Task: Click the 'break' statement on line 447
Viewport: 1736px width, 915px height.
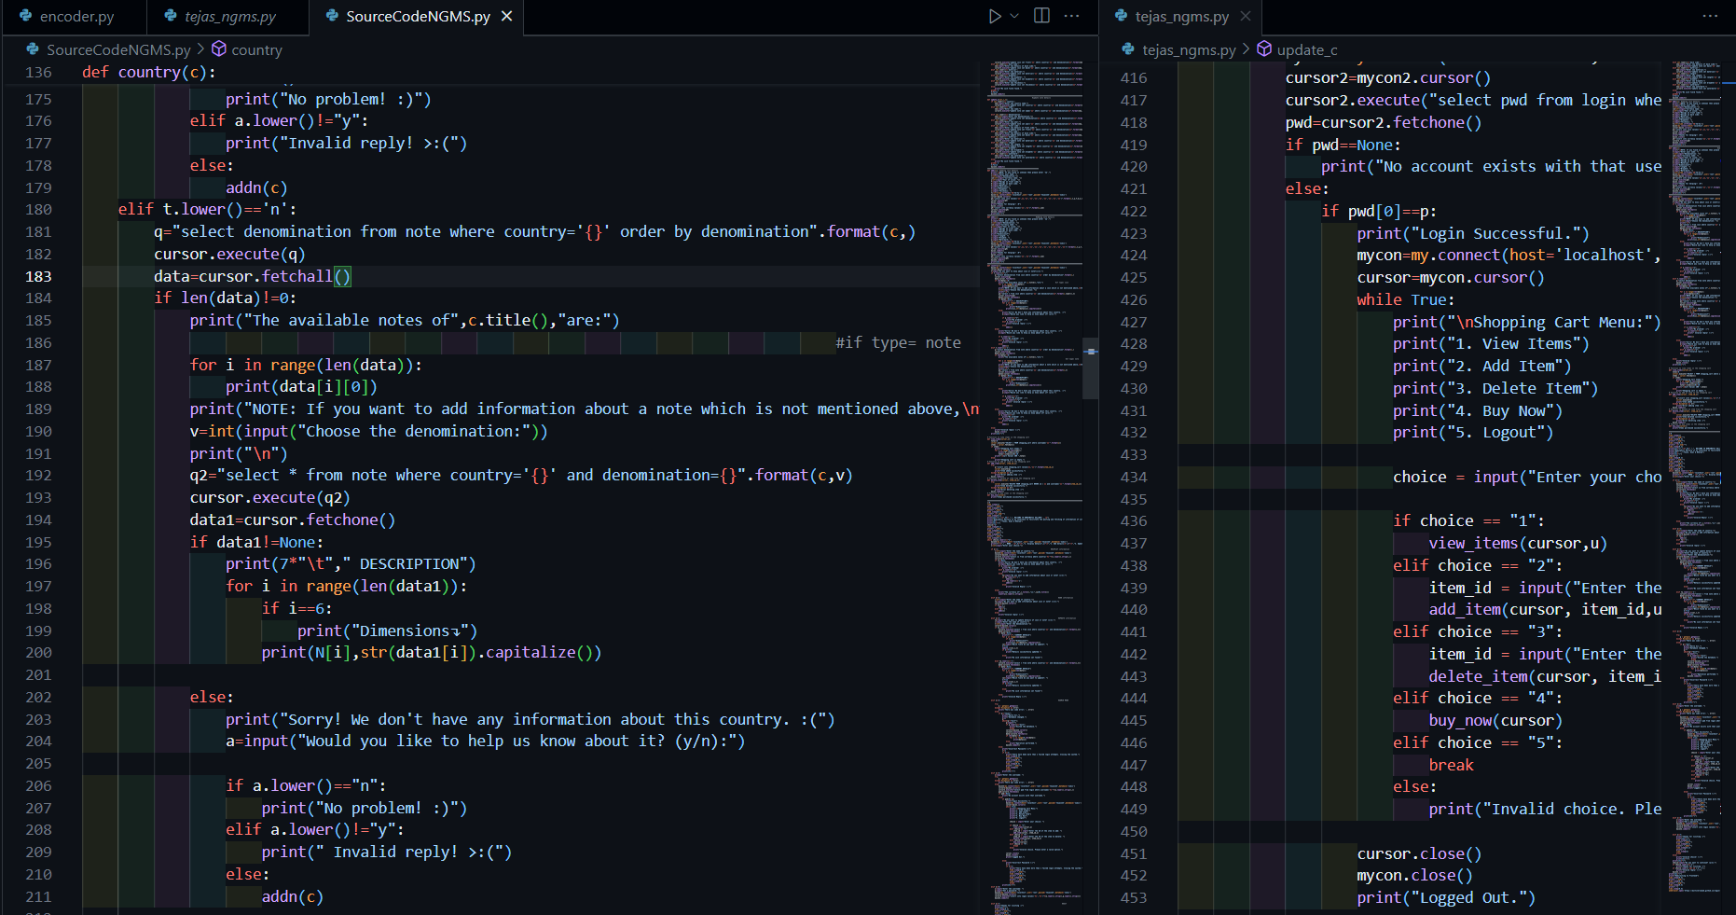Action: click(1452, 765)
